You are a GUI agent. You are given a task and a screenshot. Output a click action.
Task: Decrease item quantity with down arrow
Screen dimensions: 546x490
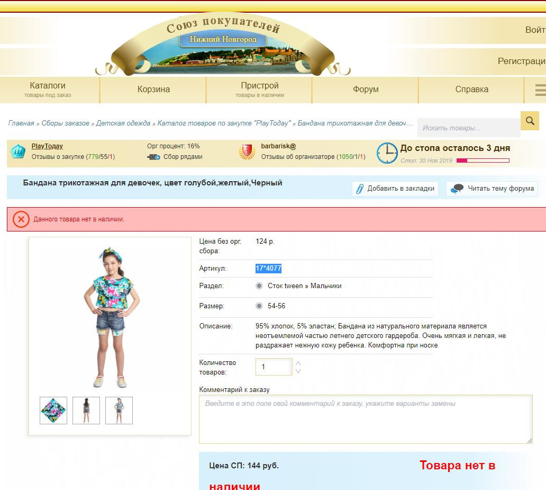(x=298, y=371)
